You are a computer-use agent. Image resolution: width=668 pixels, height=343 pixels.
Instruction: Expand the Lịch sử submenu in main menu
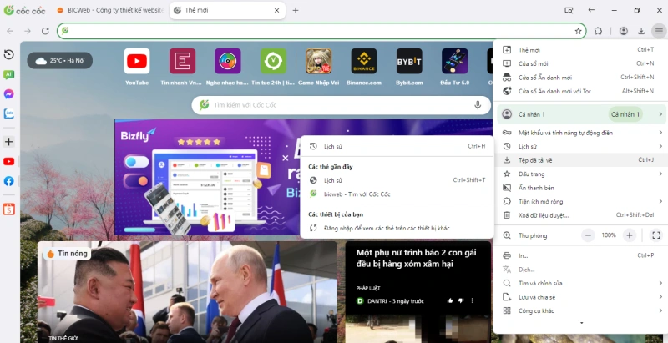point(579,146)
